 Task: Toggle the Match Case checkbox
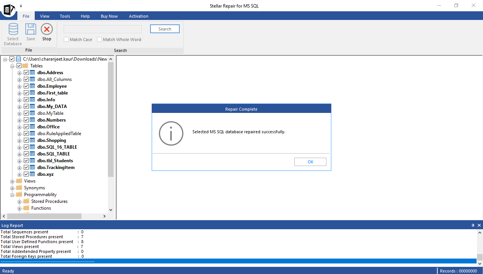(x=66, y=40)
